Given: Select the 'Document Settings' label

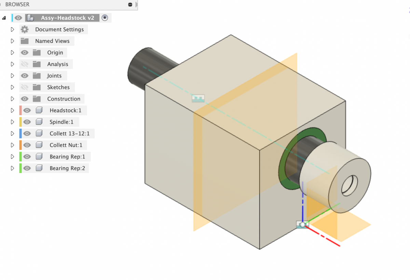Looking at the screenshot, I should [x=59, y=29].
